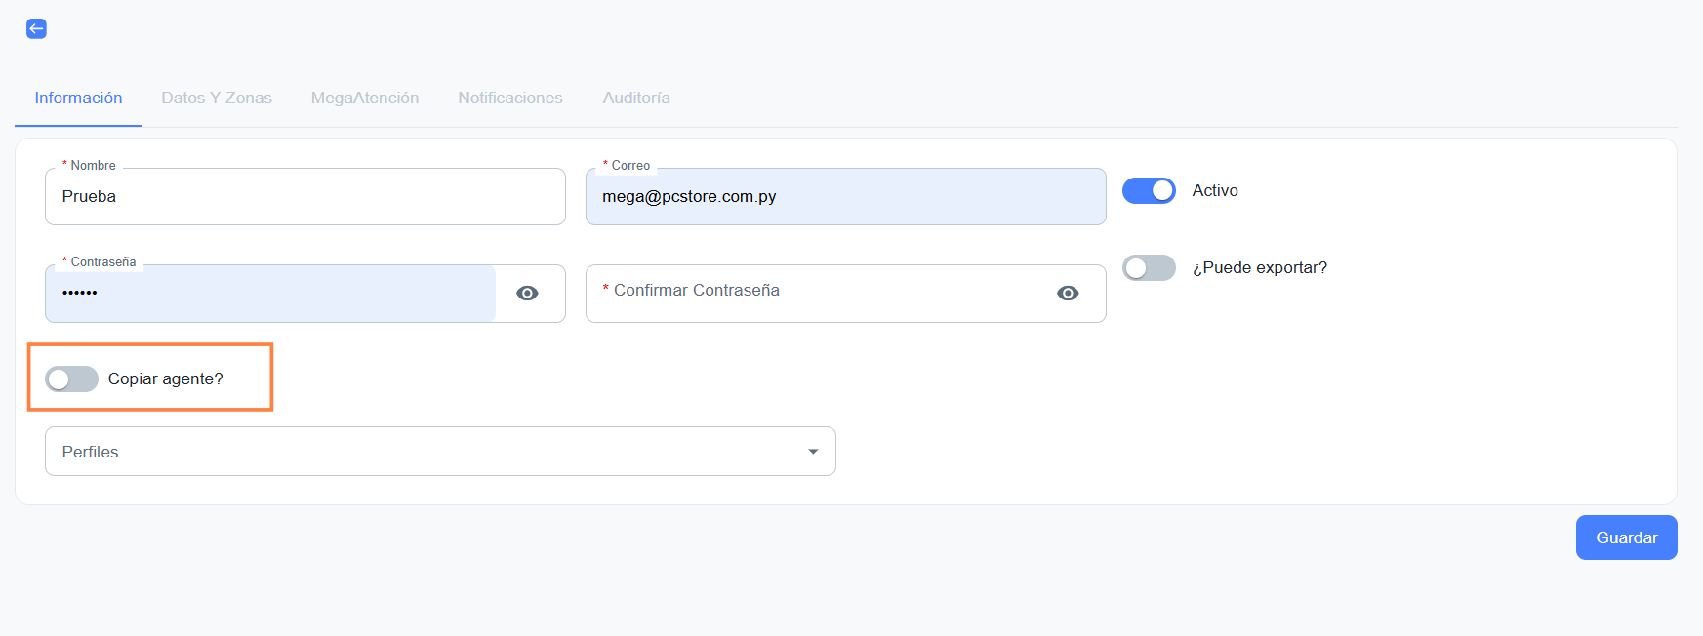Turn on the Copiar agente? switch

click(x=72, y=378)
